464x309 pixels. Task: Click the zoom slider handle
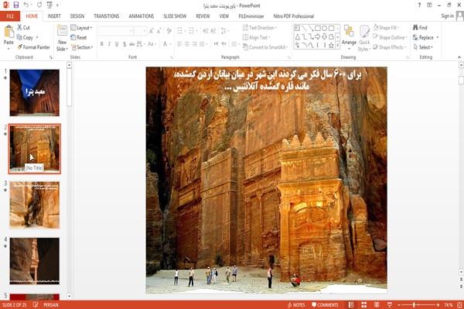pyautogui.click(x=415, y=305)
